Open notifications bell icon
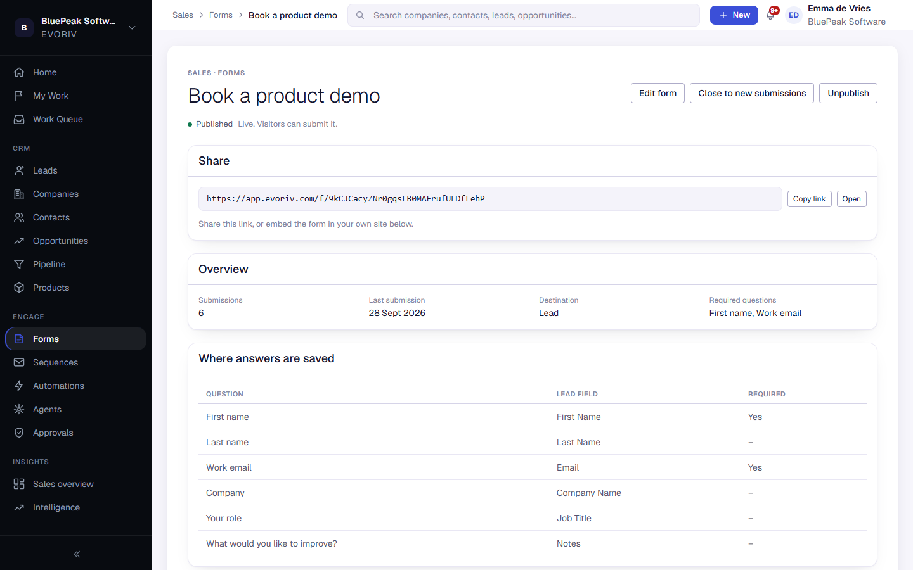This screenshot has height=570, width=913. coord(770,15)
